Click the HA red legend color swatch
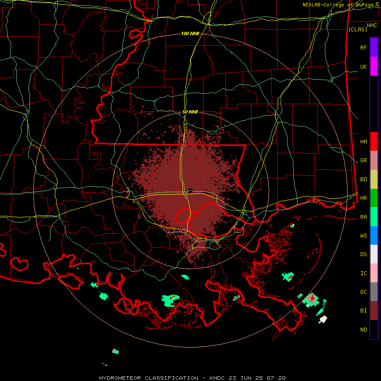The image size is (381, 381). click(374, 141)
